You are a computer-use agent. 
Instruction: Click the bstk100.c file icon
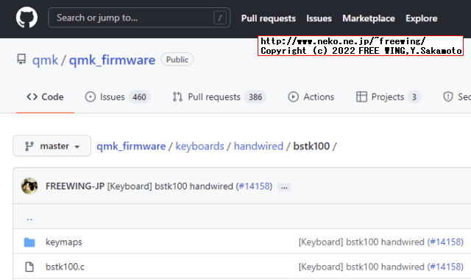tap(29, 267)
